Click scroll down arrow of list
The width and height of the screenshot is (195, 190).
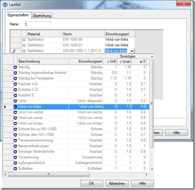152,169
